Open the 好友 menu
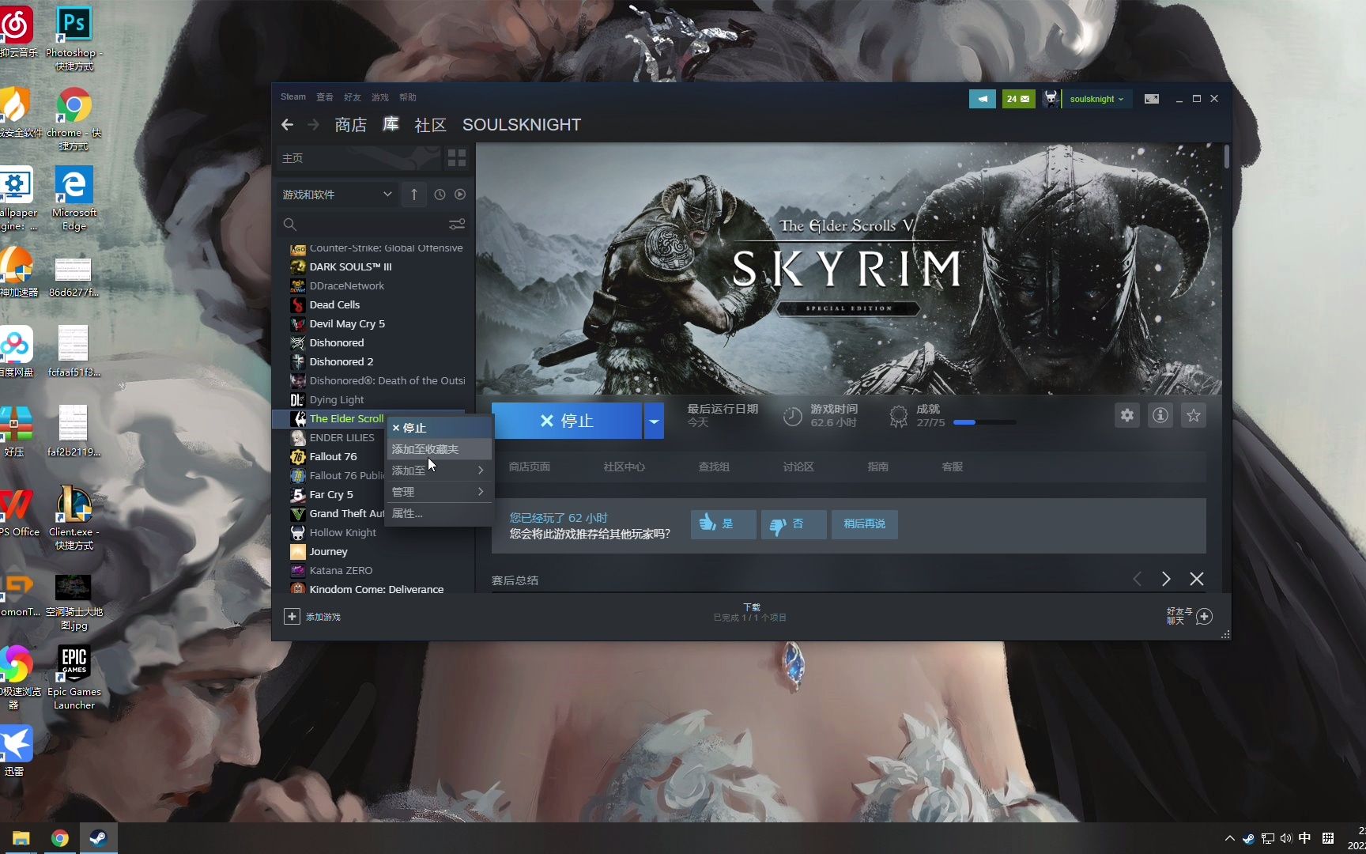This screenshot has width=1366, height=854. coord(353,97)
